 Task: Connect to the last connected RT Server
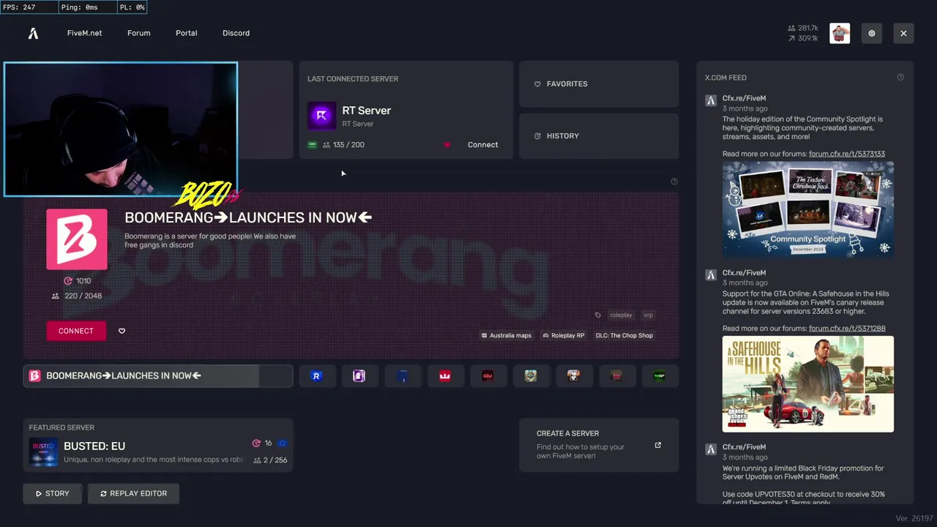click(x=482, y=145)
